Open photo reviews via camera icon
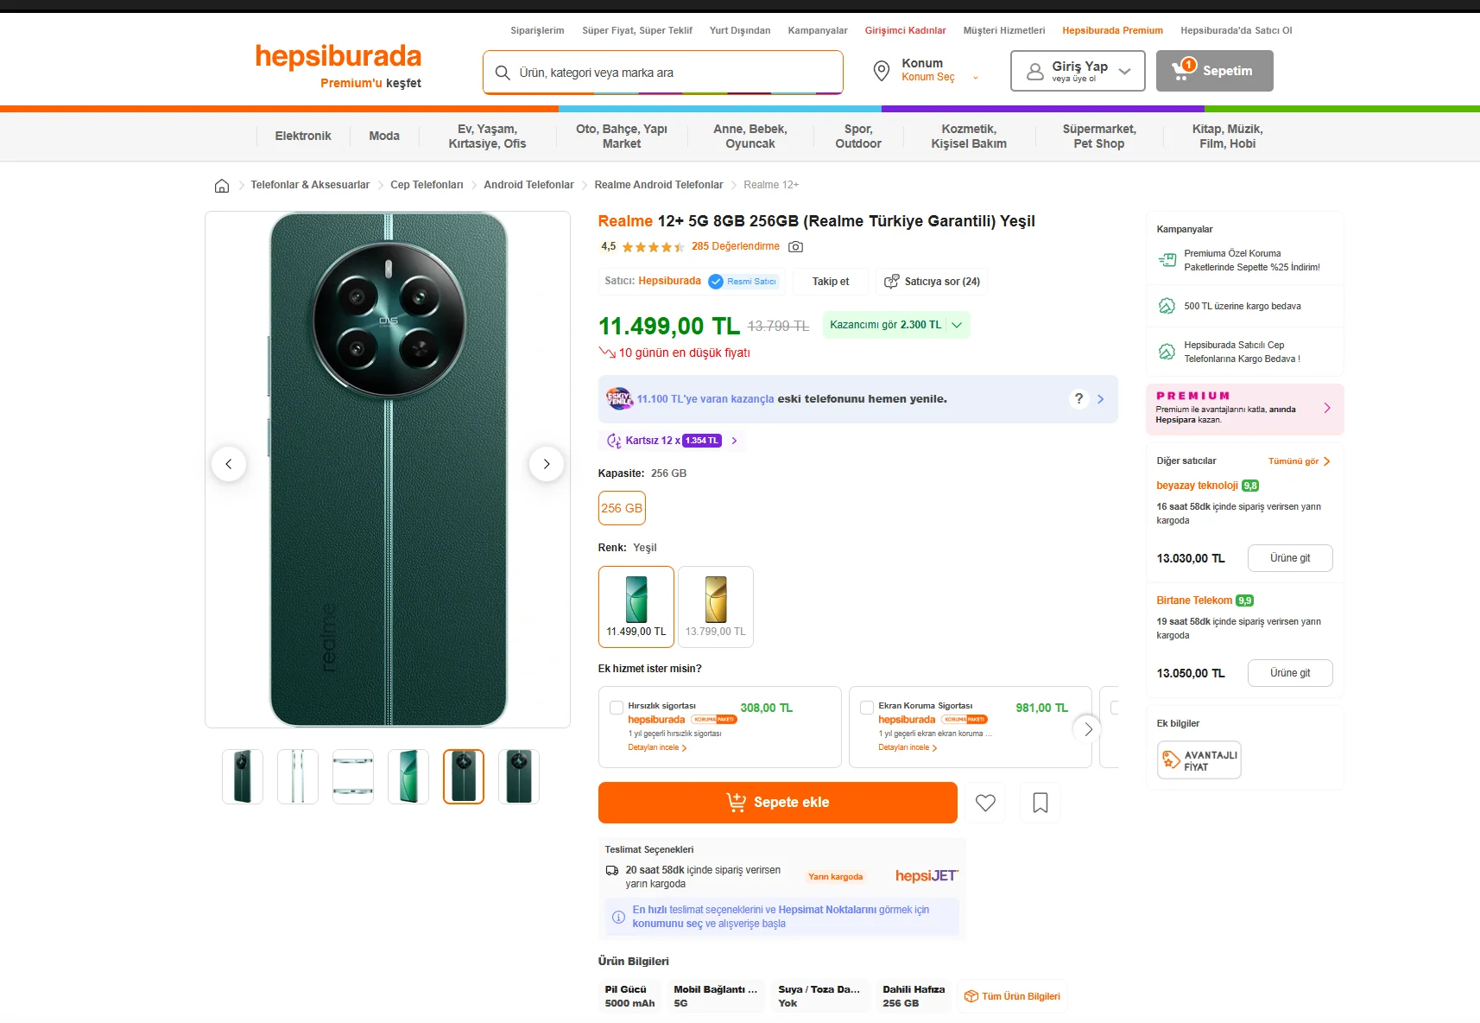Viewport: 1480px width, 1023px height. point(796,247)
